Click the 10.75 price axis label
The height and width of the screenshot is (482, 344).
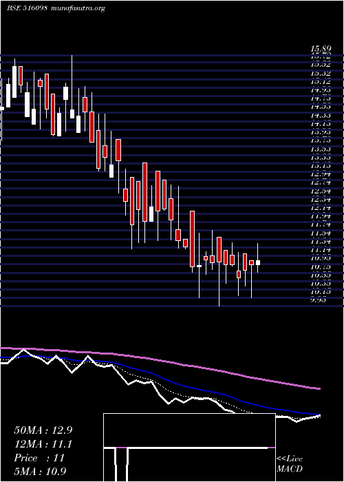[321, 267]
